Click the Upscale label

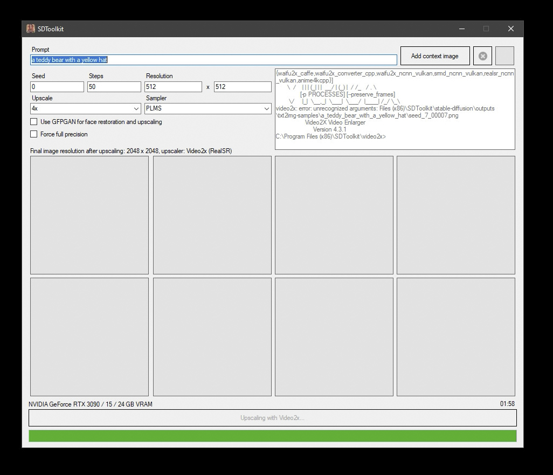point(43,98)
